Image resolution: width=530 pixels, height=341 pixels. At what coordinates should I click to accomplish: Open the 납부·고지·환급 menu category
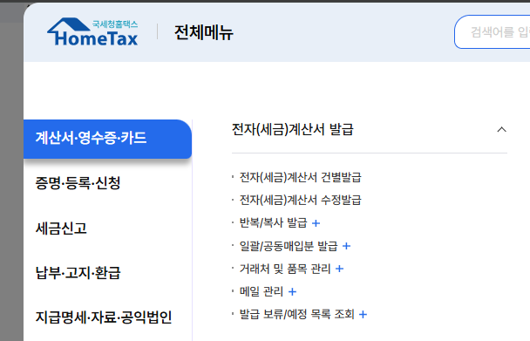coord(78,273)
